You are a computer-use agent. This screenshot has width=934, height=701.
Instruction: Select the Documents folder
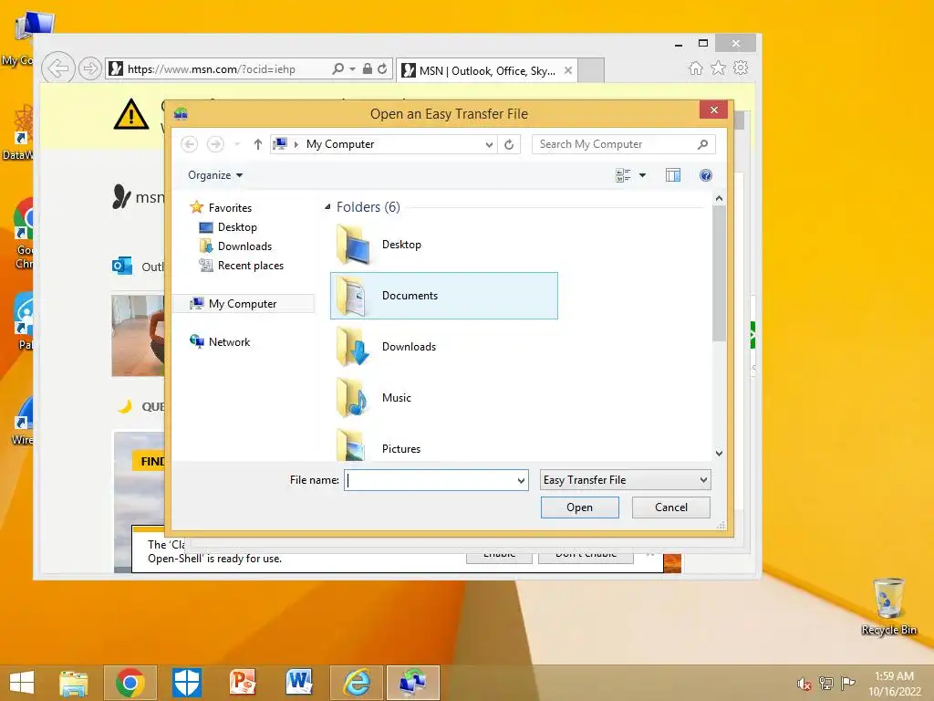(444, 296)
